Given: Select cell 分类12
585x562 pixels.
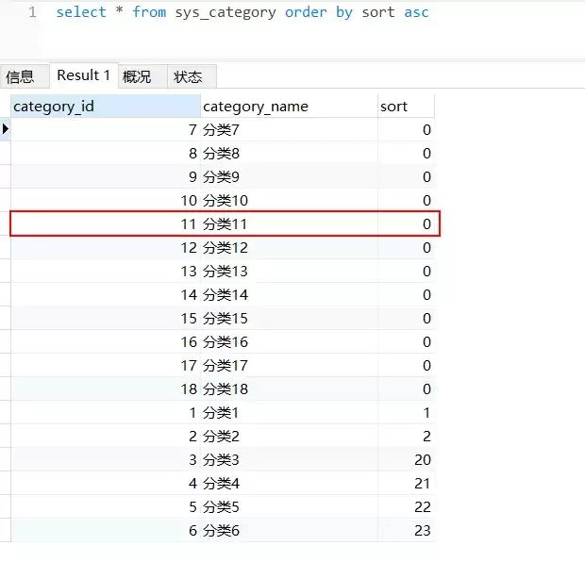Looking at the screenshot, I should (x=289, y=248).
